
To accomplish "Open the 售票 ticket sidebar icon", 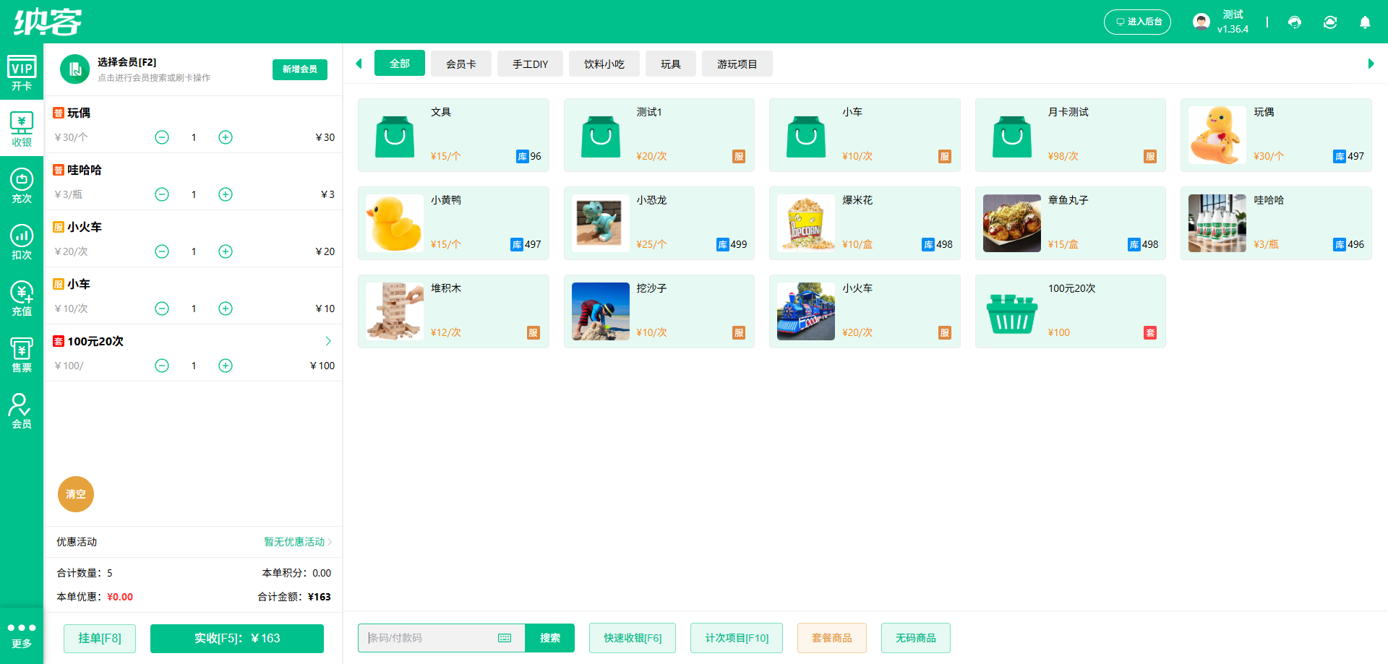I will click(x=22, y=355).
